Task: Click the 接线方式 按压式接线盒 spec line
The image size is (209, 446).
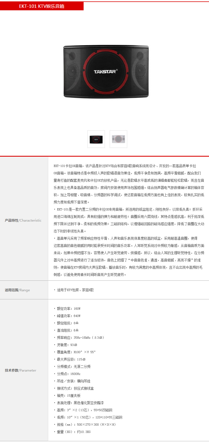Action: point(75,388)
